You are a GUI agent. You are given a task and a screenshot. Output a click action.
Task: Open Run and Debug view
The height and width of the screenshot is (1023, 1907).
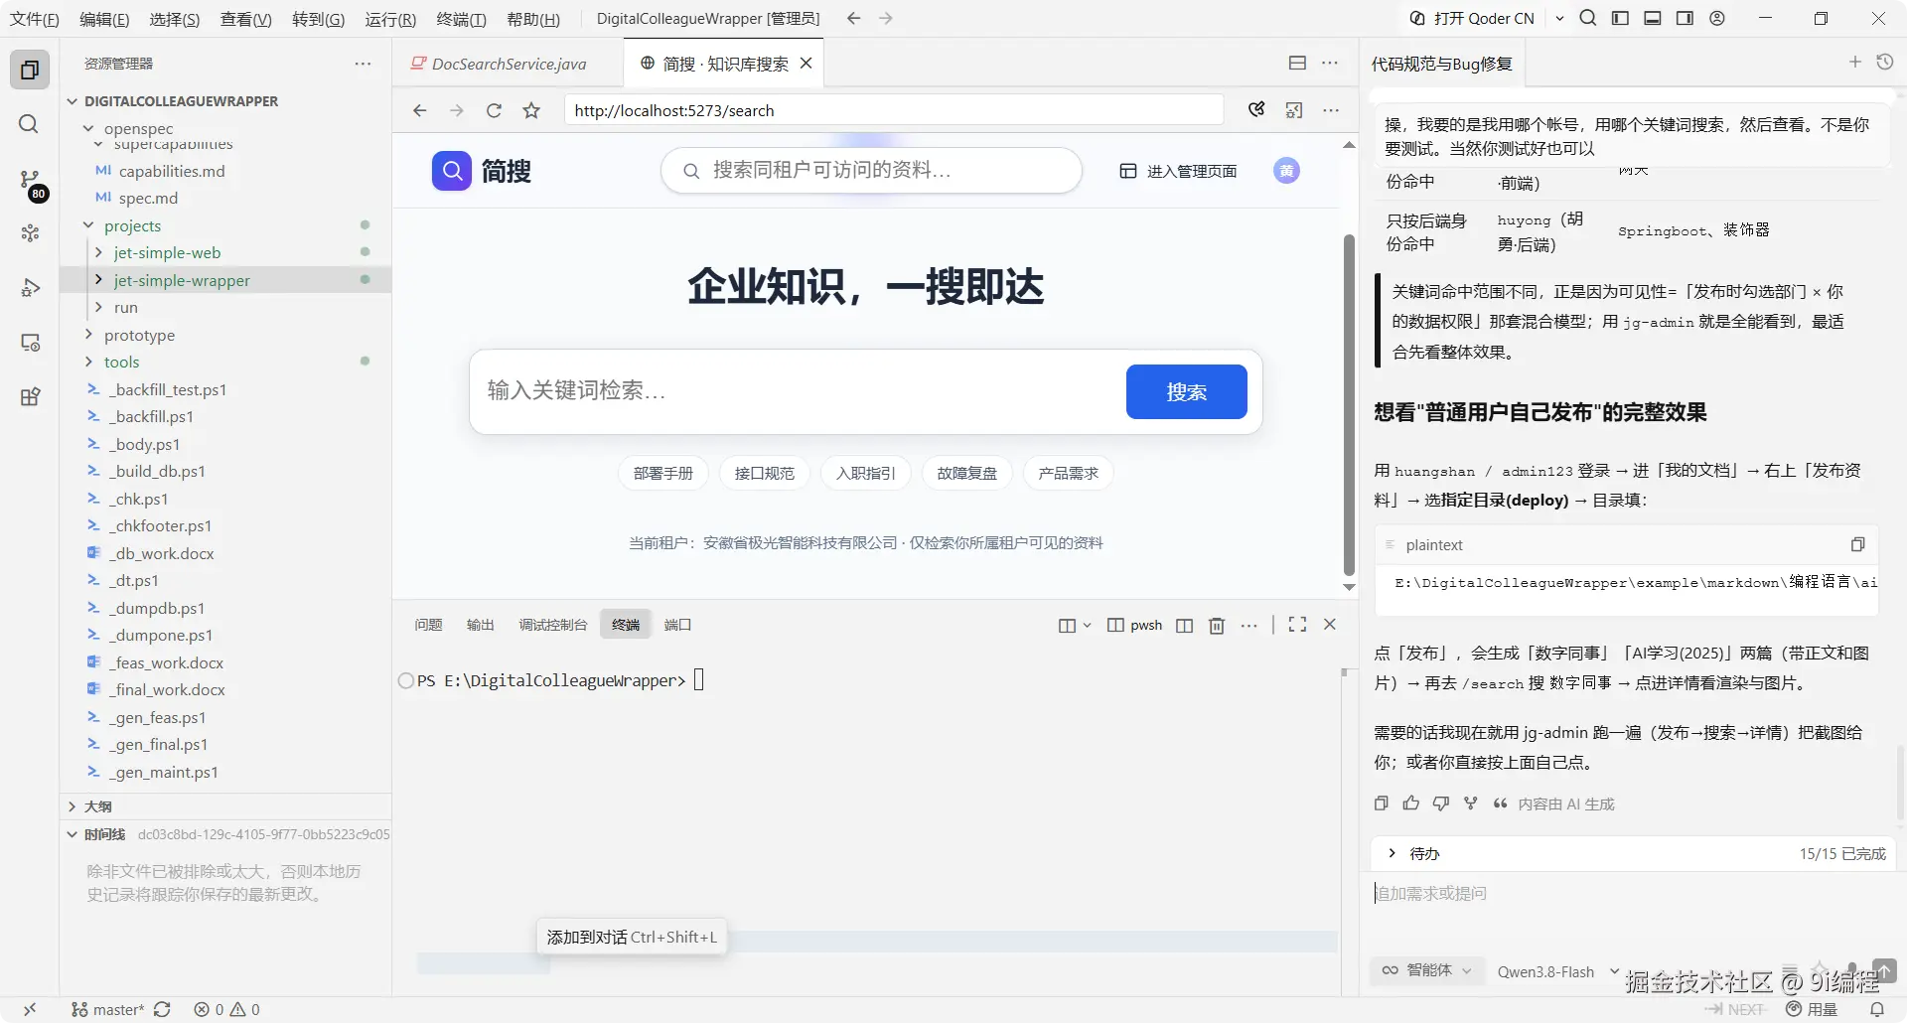(30, 288)
